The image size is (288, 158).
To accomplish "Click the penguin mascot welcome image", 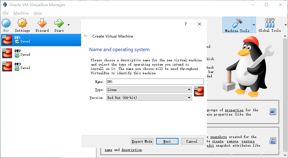I will [248, 67].
